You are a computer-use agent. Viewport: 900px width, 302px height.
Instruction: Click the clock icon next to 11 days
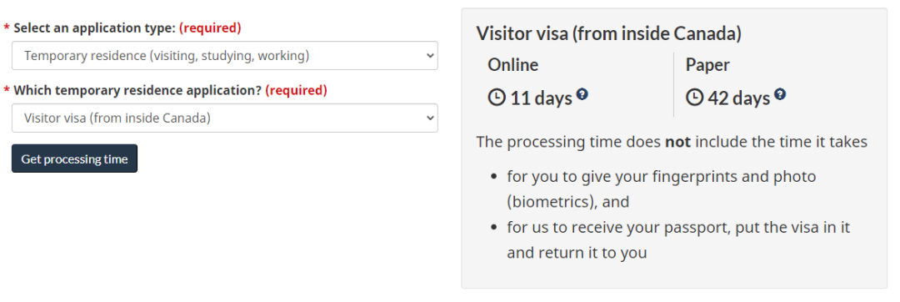(x=497, y=98)
